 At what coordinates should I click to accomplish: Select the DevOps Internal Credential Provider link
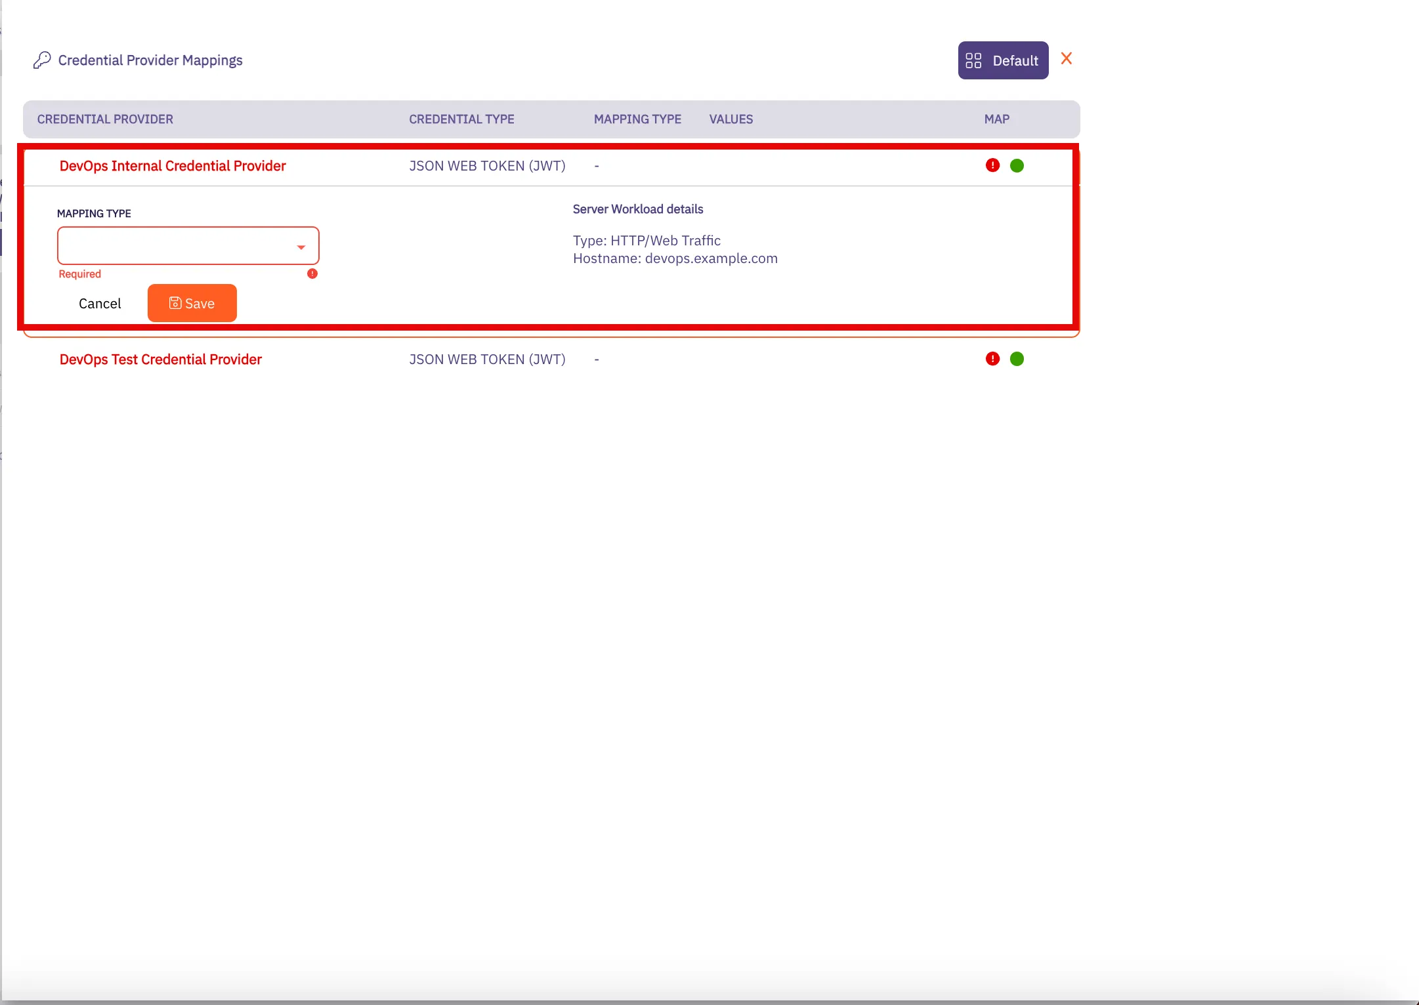[171, 165]
